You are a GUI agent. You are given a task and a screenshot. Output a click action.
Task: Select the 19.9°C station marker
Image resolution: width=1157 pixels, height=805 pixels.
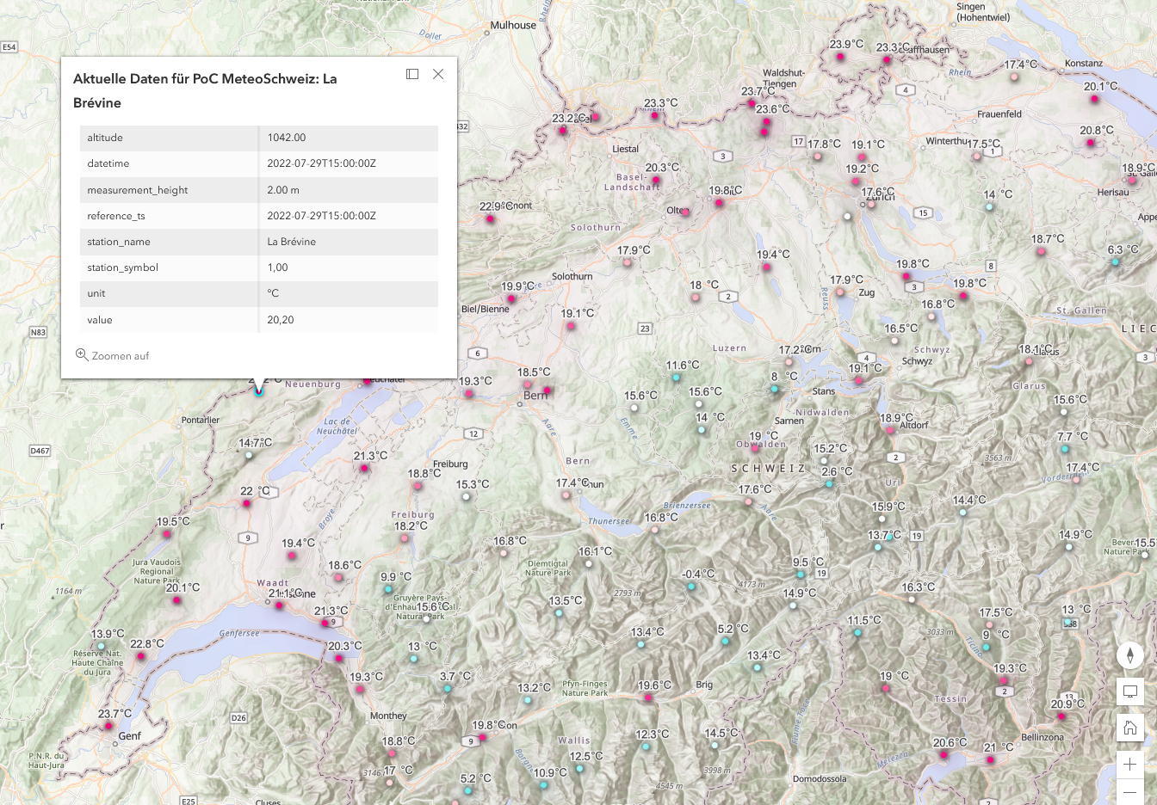click(511, 299)
